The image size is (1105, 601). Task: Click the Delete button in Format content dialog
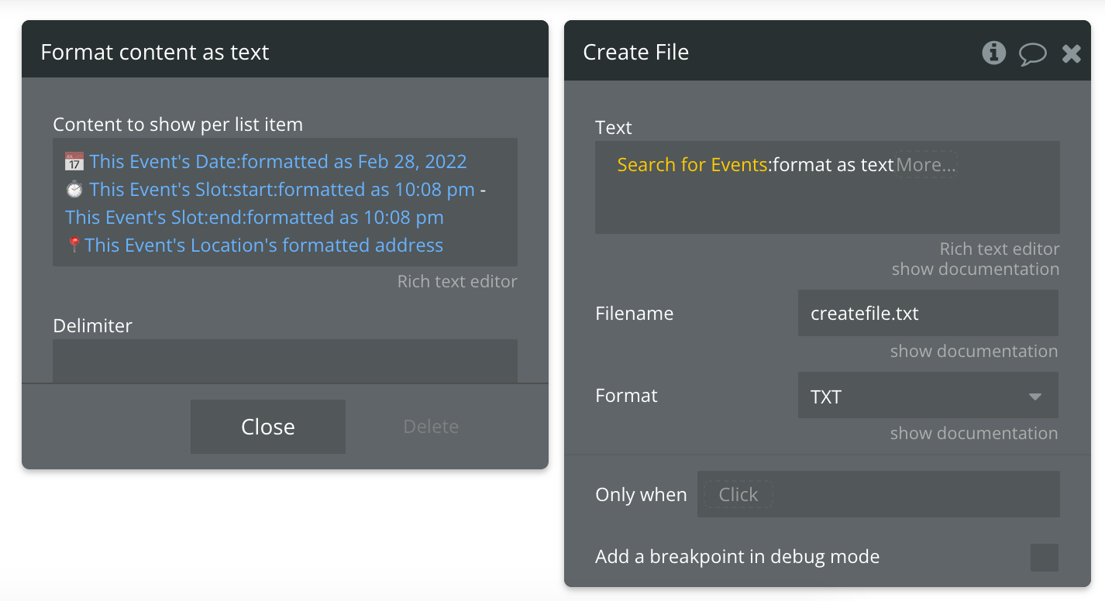tap(431, 427)
